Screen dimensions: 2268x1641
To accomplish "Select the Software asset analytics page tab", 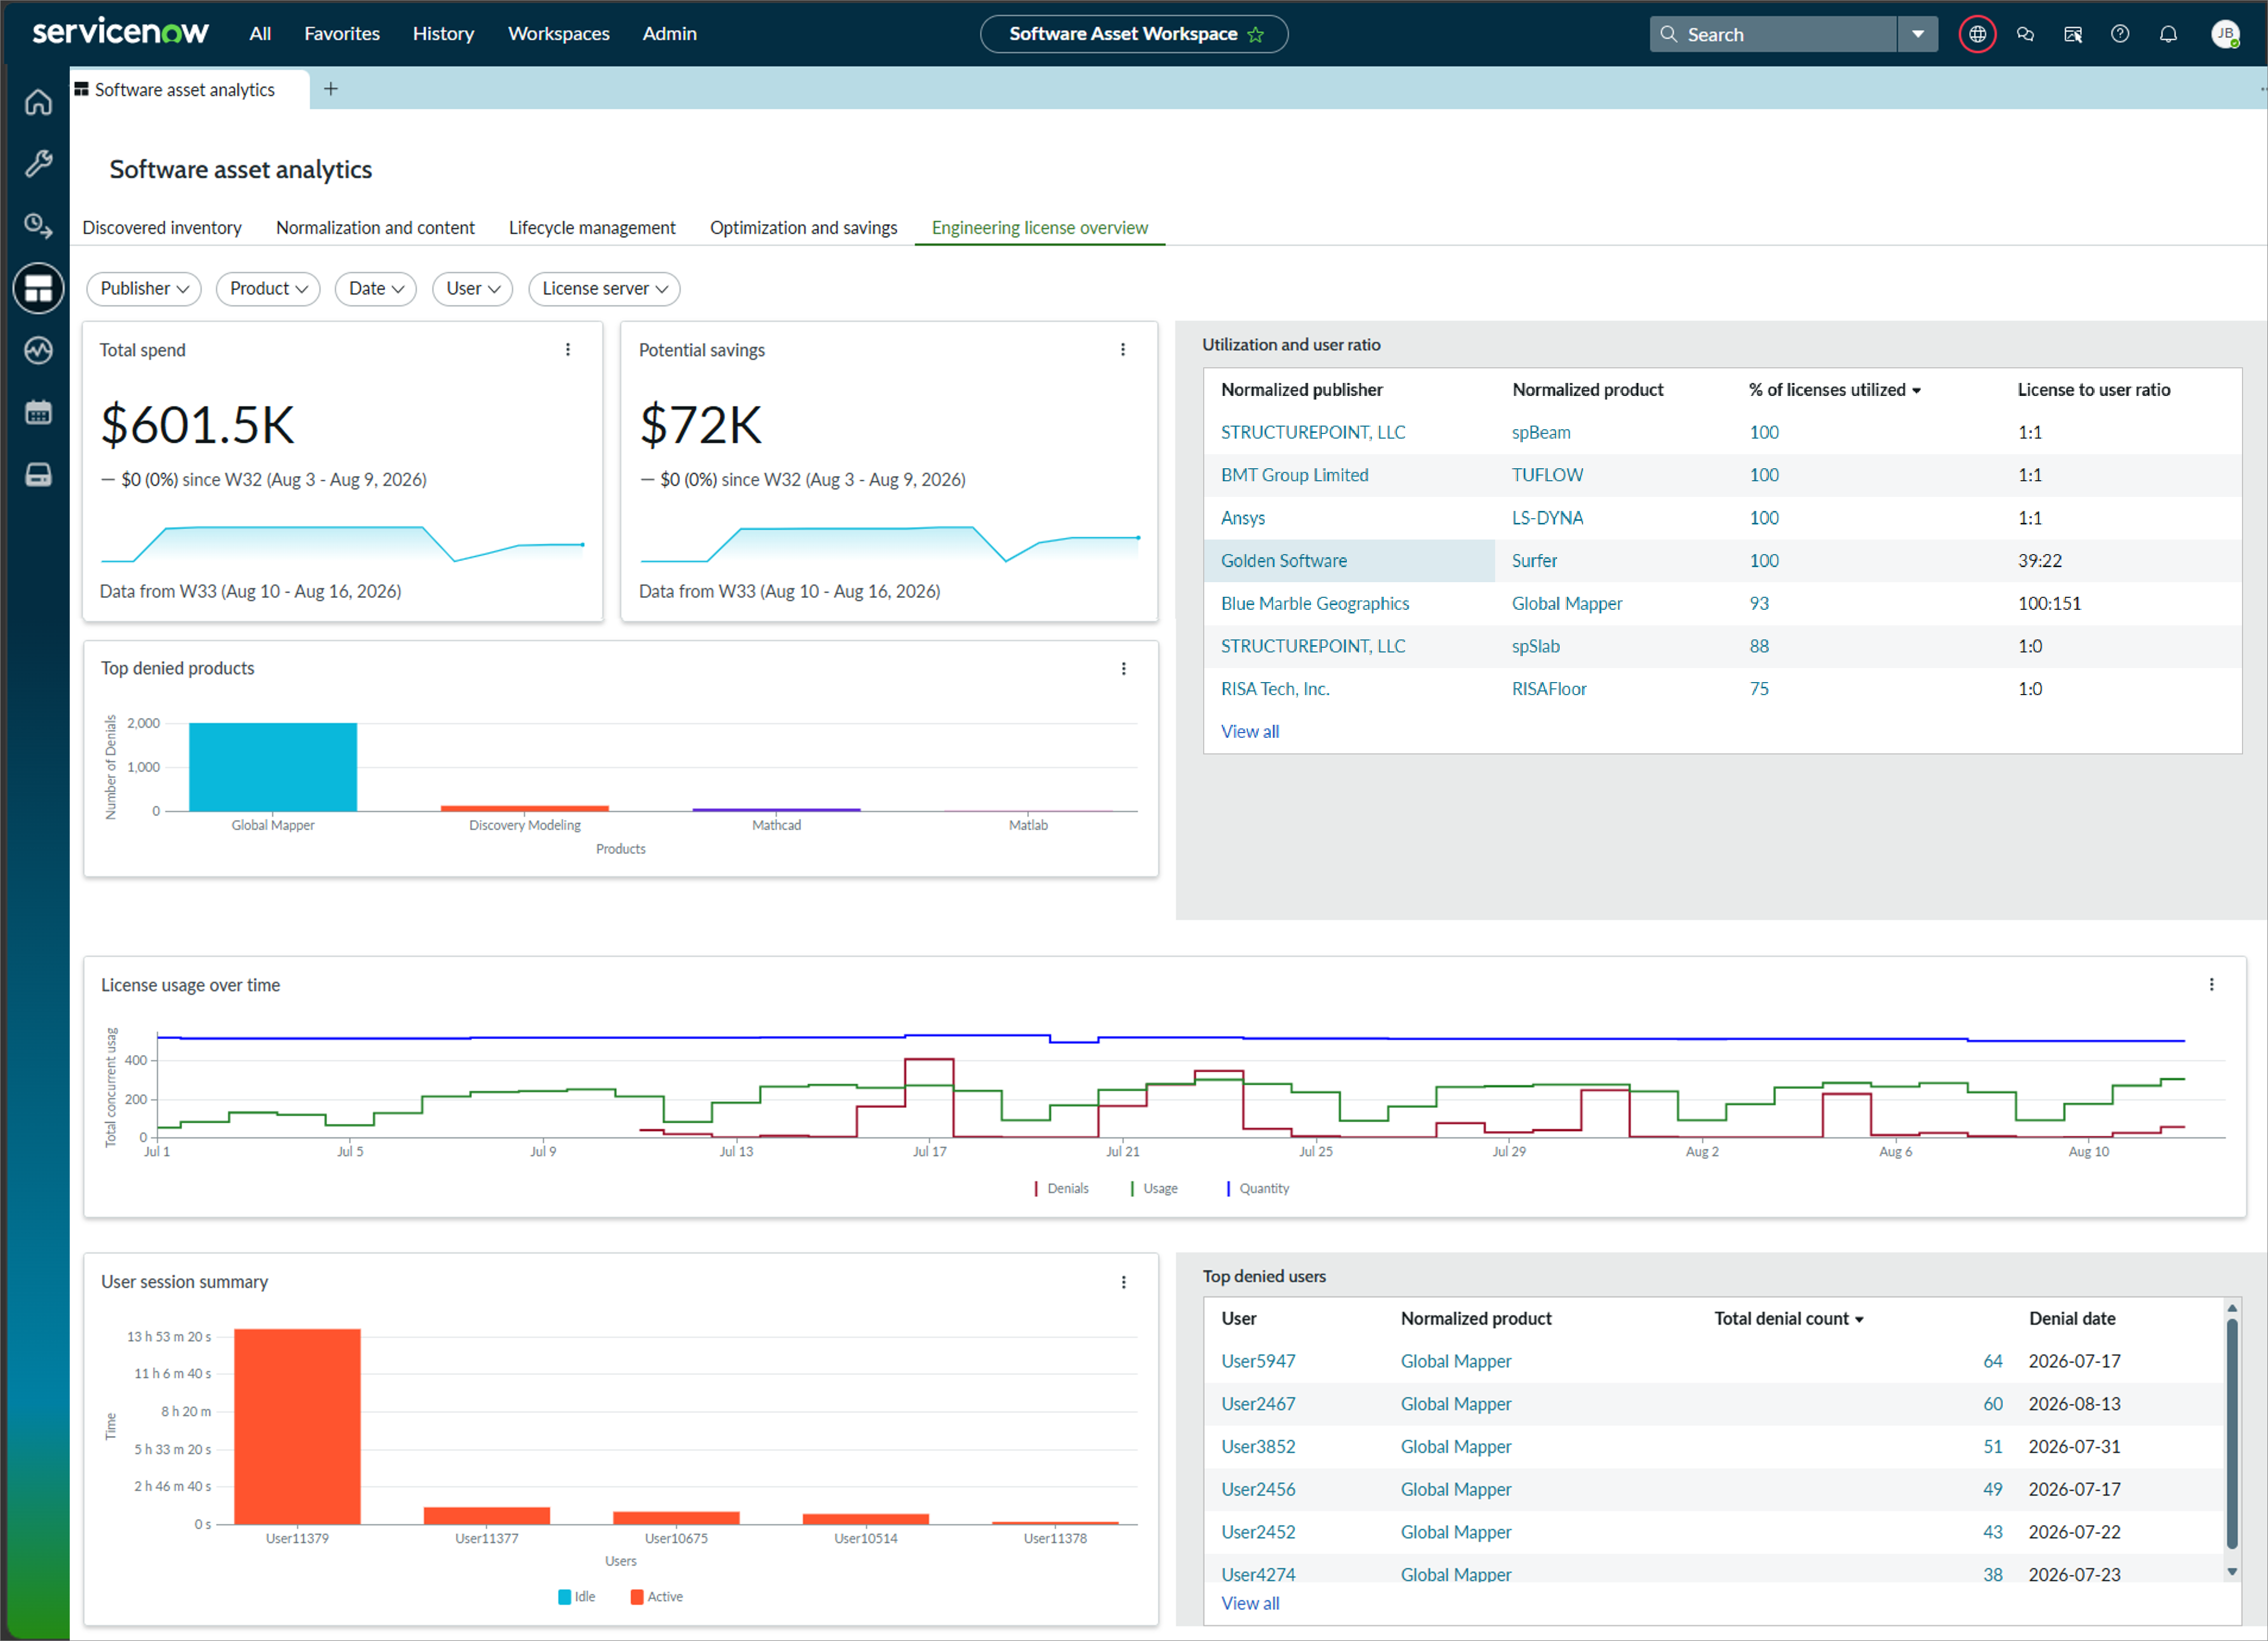I will [185, 89].
